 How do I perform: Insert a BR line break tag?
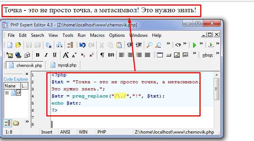pos(111,55)
